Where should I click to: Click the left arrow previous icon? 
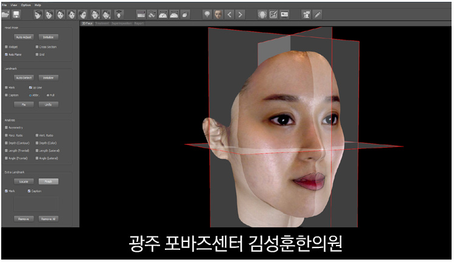tap(229, 15)
